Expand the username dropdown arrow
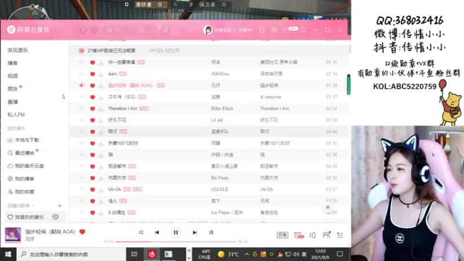The image size is (464, 261). [234, 30]
